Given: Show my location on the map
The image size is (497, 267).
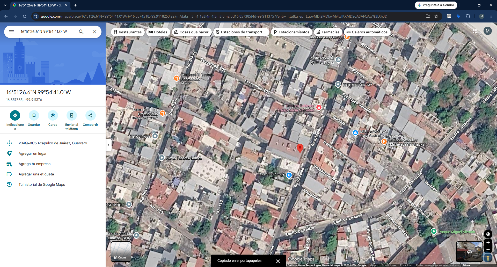Looking at the screenshot, I should point(488,234).
